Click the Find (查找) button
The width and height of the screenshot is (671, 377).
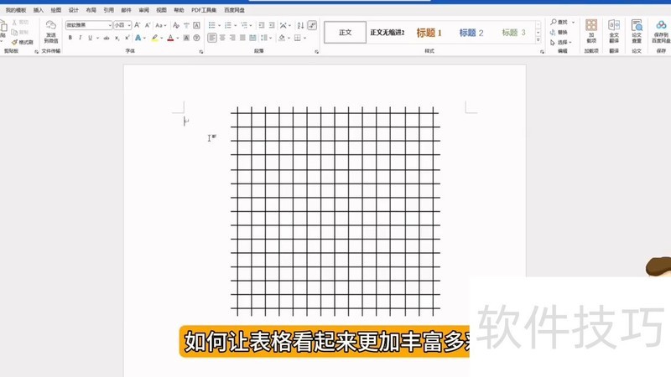(559, 22)
